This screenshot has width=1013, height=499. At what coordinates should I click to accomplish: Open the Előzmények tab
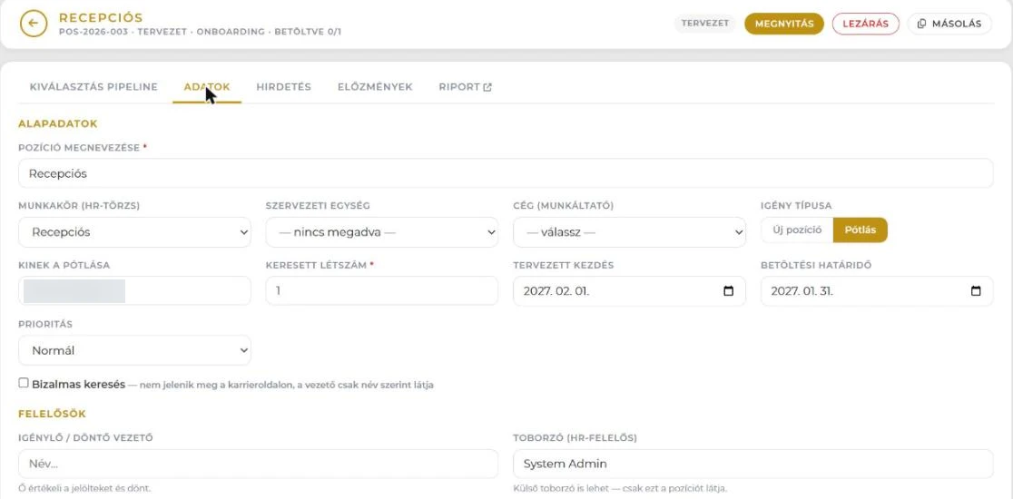click(x=375, y=87)
